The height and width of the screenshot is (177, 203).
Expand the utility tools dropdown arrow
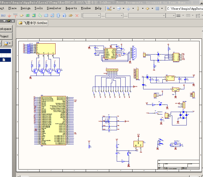pos(114,9)
